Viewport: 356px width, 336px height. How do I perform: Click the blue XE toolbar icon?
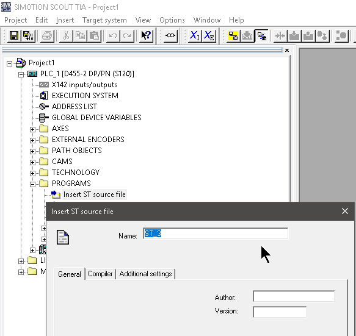(x=209, y=35)
